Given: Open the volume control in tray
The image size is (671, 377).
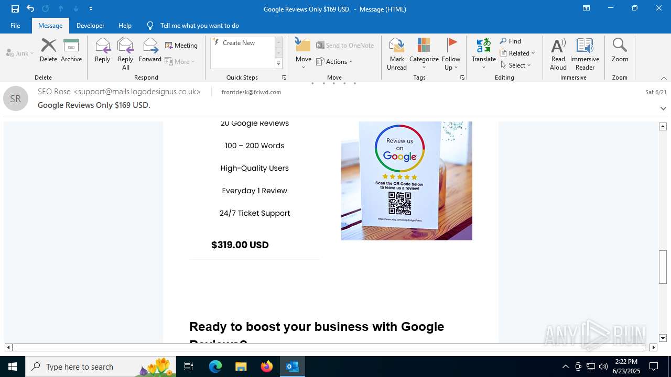Looking at the screenshot, I should [603, 367].
